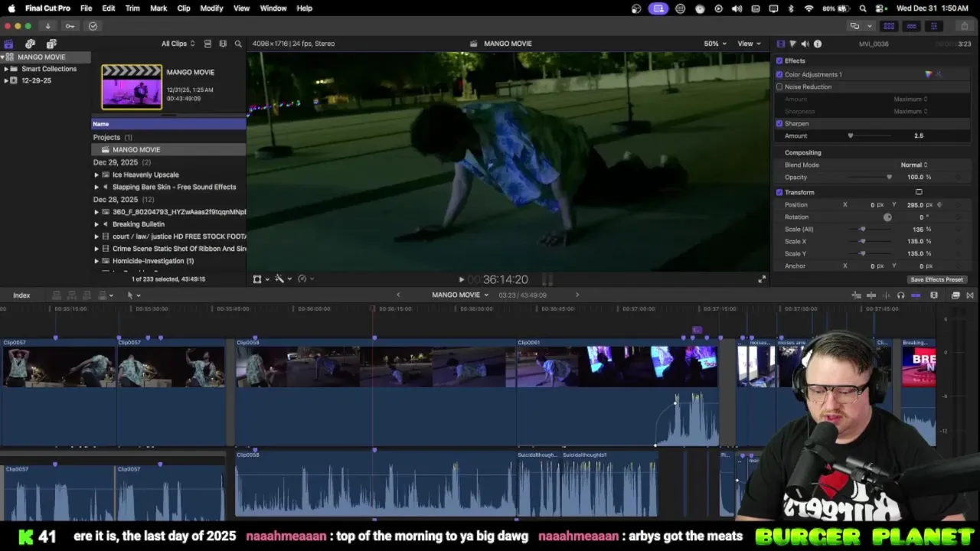Show the Effects browser
The width and height of the screenshot is (980, 551).
pos(955,295)
